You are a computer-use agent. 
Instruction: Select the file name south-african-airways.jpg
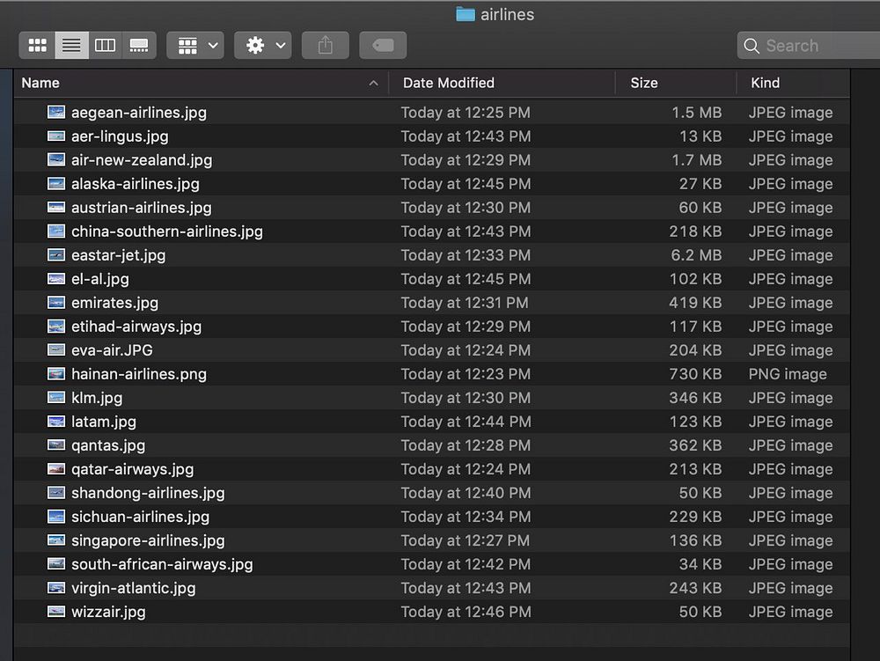coord(162,564)
